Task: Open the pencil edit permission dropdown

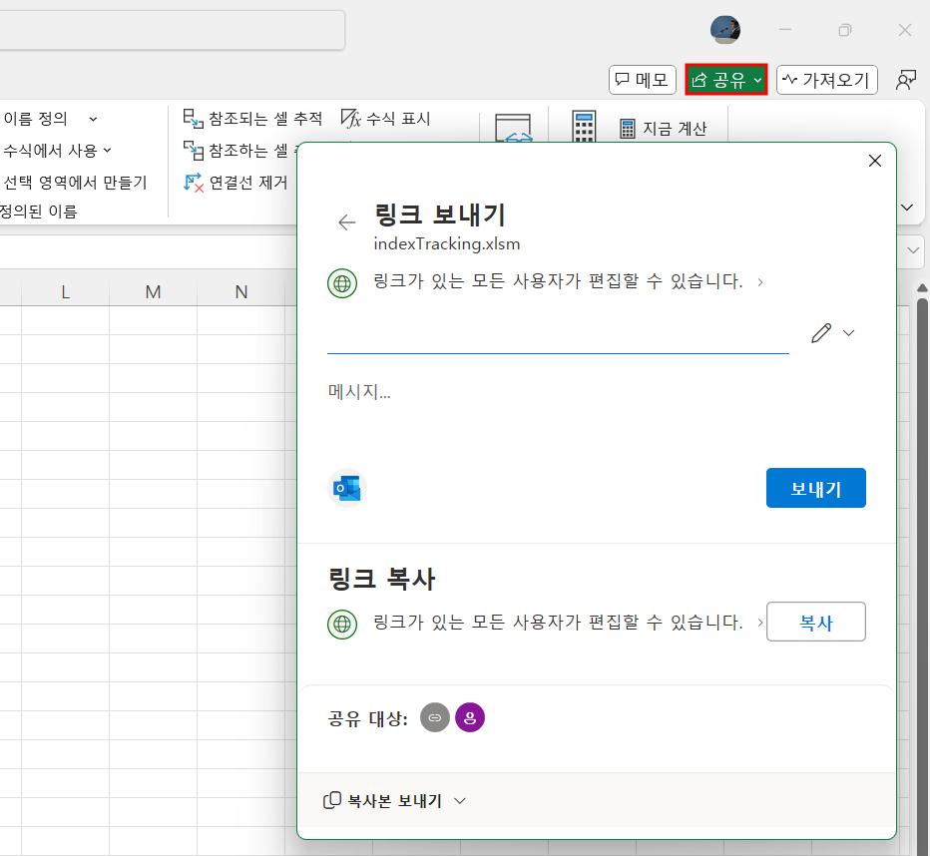Action: 833,333
